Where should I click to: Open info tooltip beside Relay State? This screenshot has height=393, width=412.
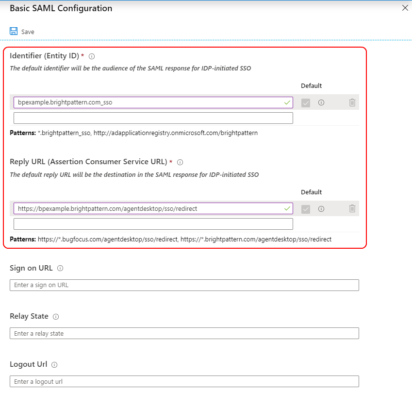(56, 317)
